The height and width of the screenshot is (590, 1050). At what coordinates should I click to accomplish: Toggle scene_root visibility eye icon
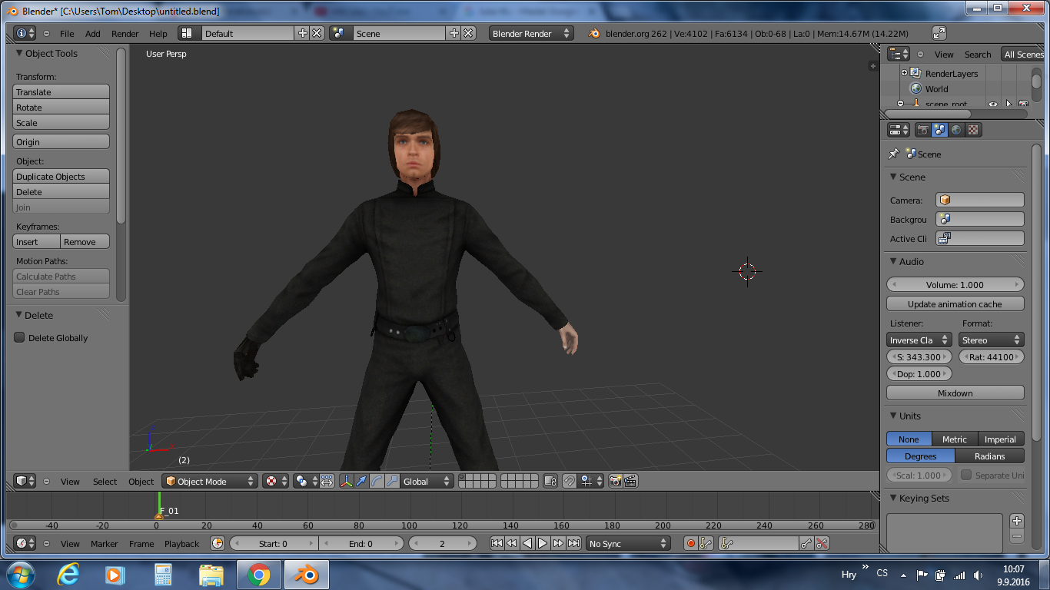993,104
